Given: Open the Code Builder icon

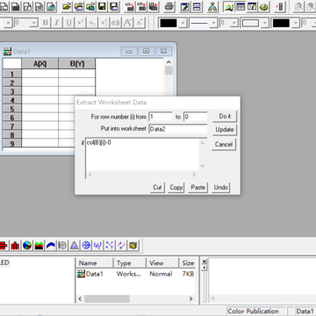Looking at the screenshot, I should tap(263, 6).
